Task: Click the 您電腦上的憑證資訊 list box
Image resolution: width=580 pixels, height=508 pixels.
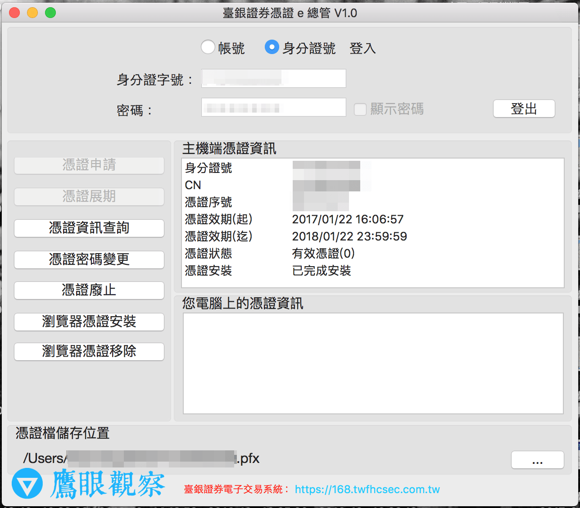Action: point(373,363)
